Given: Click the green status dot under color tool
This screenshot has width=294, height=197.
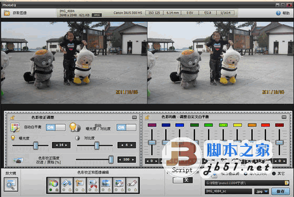Looking at the screenshot, I should coord(51,190).
